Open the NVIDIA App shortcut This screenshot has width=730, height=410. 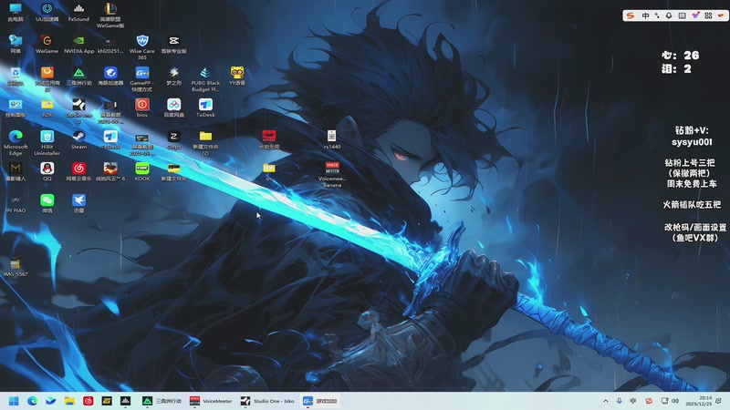pyautogui.click(x=78, y=44)
